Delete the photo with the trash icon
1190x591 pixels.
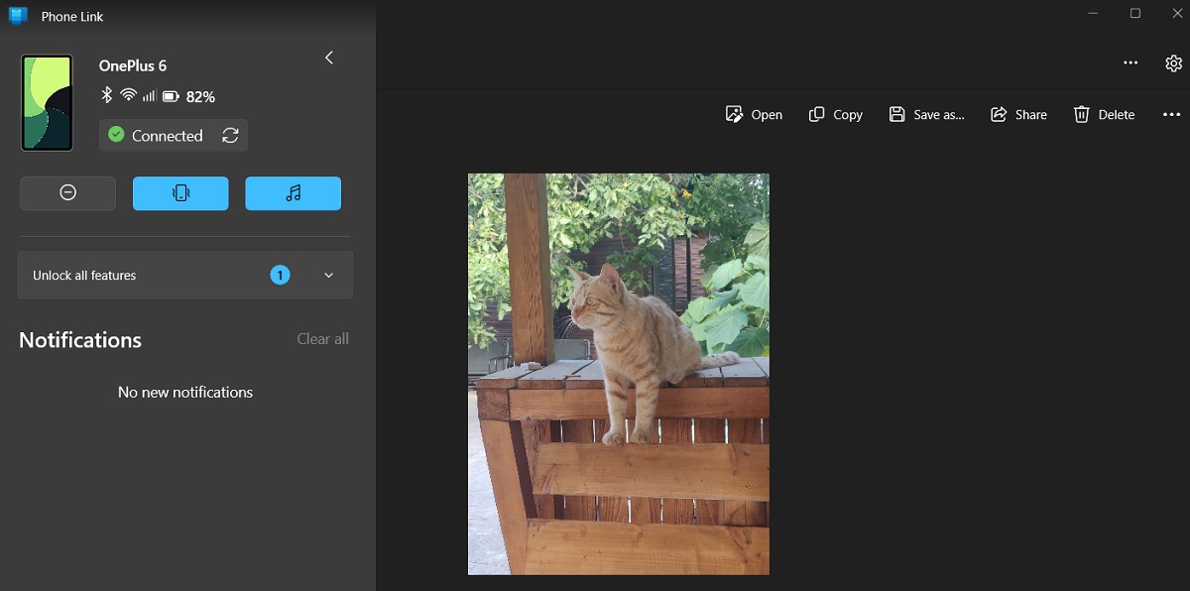1104,114
